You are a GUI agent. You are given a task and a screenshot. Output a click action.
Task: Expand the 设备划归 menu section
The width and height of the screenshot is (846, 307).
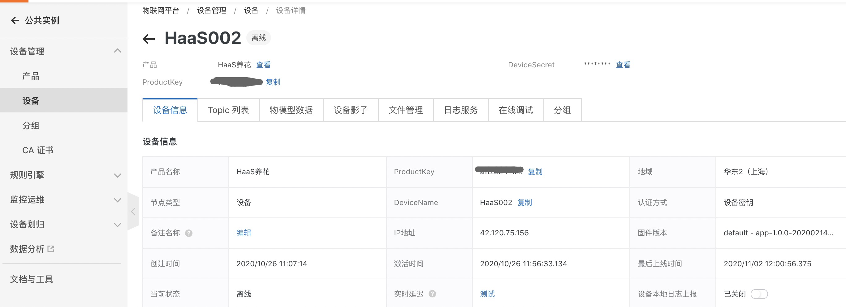[x=117, y=225]
